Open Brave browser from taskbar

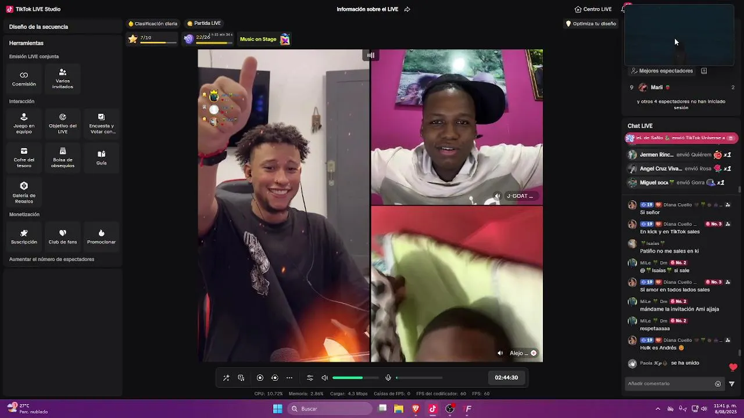point(416,409)
